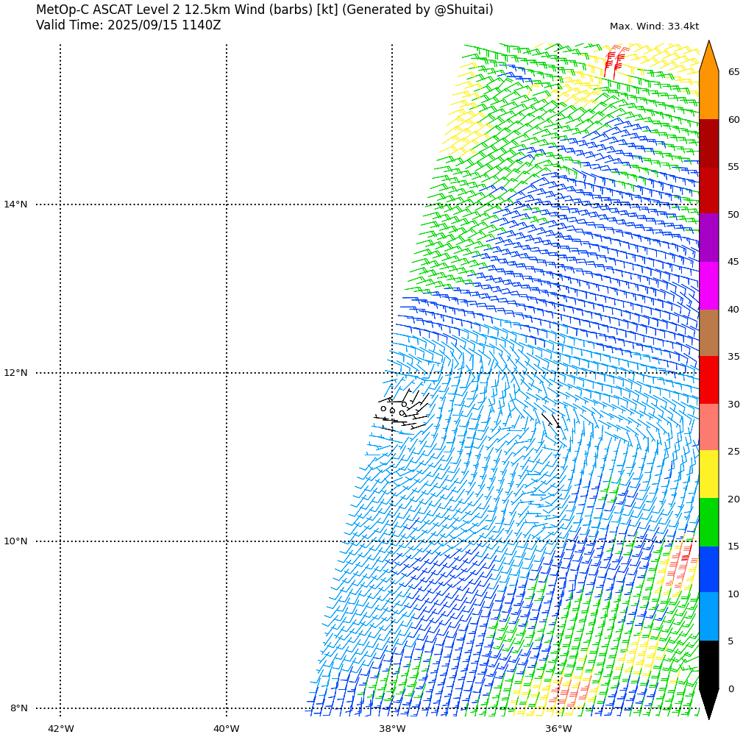Click the 12°N latitude label
743x737 pixels.
15,373
